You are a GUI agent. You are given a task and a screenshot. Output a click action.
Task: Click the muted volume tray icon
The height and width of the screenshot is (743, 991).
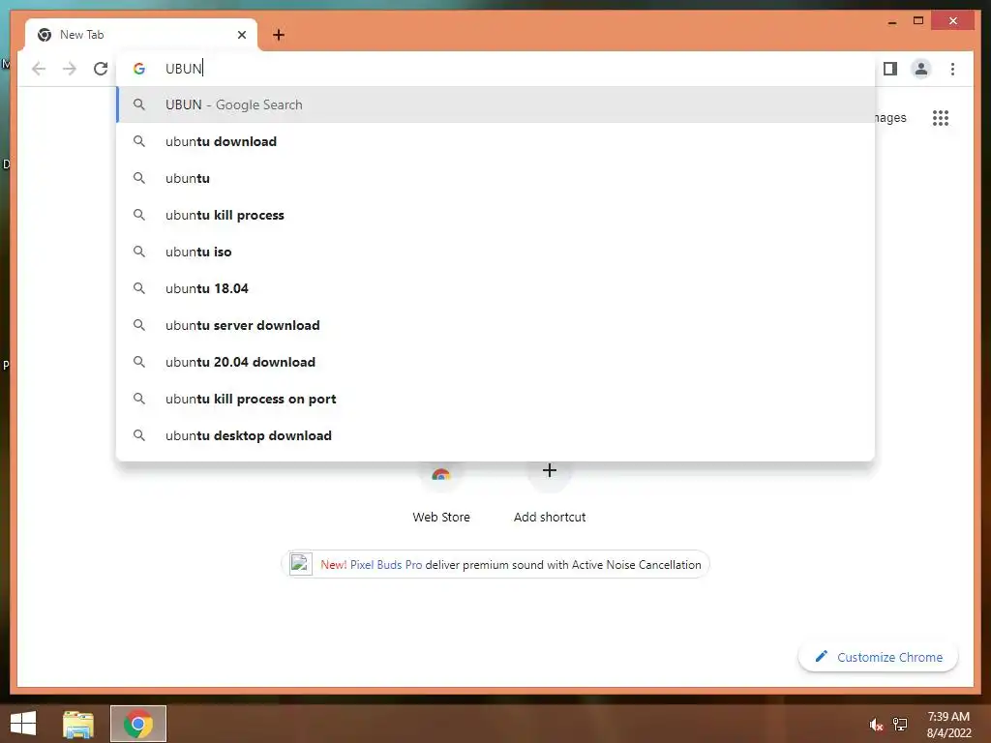pyautogui.click(x=876, y=725)
